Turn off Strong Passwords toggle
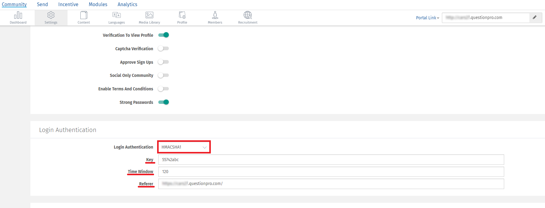 pos(164,102)
